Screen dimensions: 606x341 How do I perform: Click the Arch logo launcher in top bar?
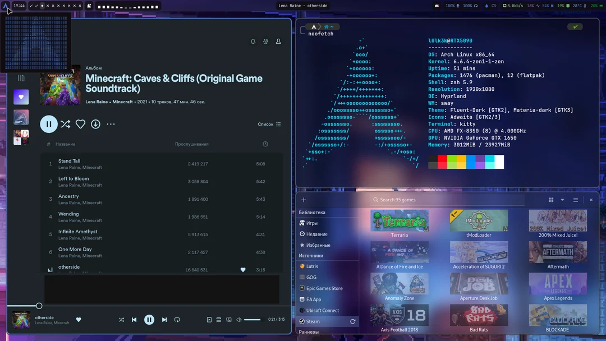6,6
